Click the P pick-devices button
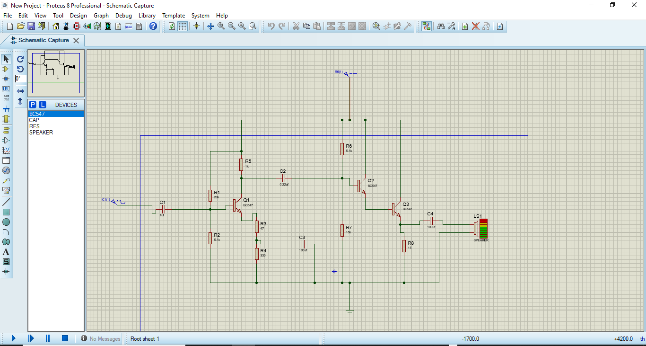 [x=33, y=104]
